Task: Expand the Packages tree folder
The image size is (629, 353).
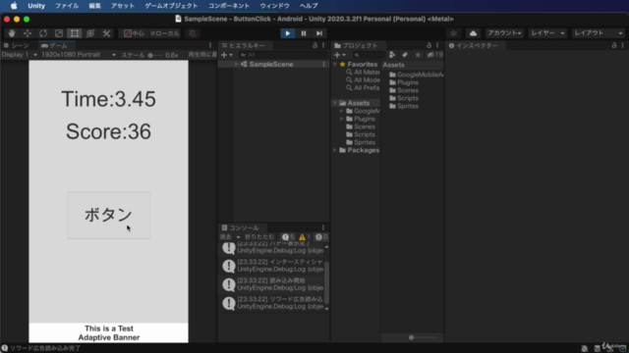Action: 335,150
